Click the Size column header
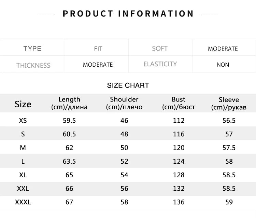This screenshot has height=218, width=256. [x=23, y=104]
